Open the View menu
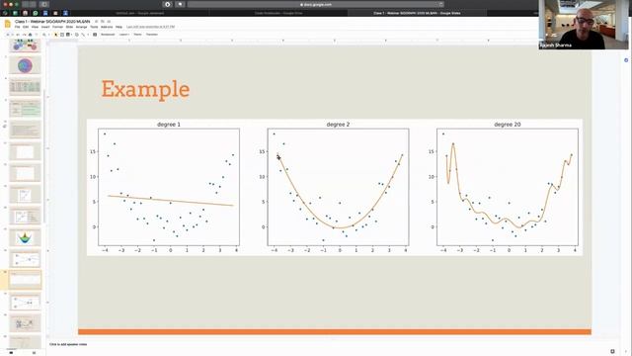 pos(35,27)
